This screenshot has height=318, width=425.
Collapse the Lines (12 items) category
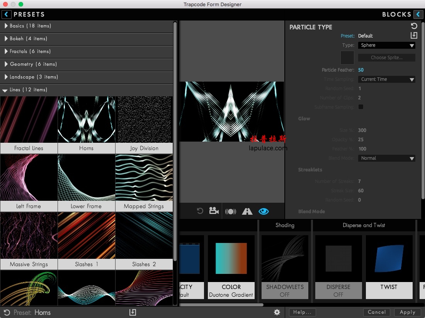click(87, 89)
